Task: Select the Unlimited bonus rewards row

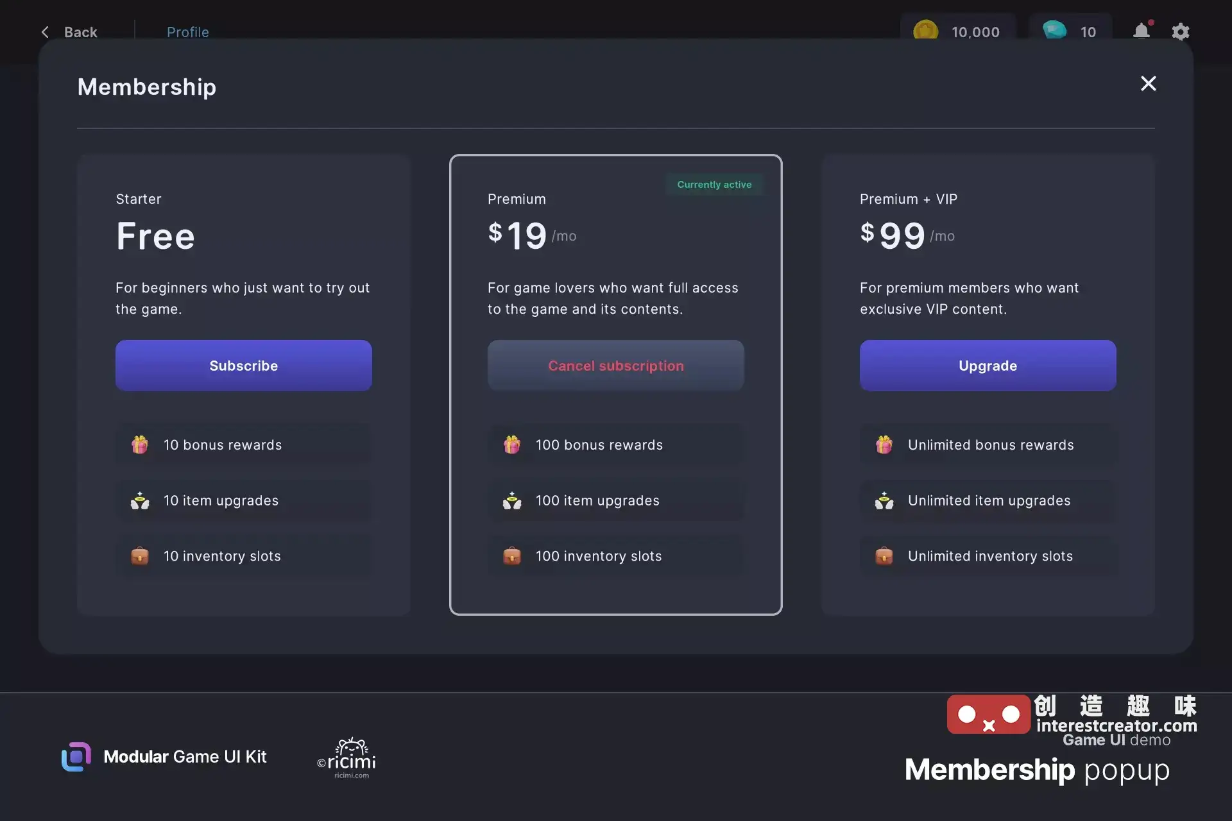Action: pos(988,444)
